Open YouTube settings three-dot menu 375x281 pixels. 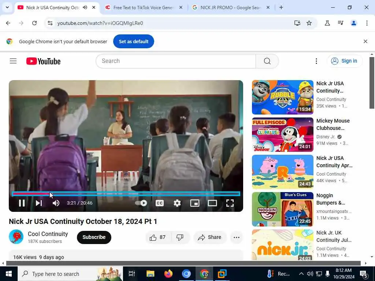click(316, 61)
